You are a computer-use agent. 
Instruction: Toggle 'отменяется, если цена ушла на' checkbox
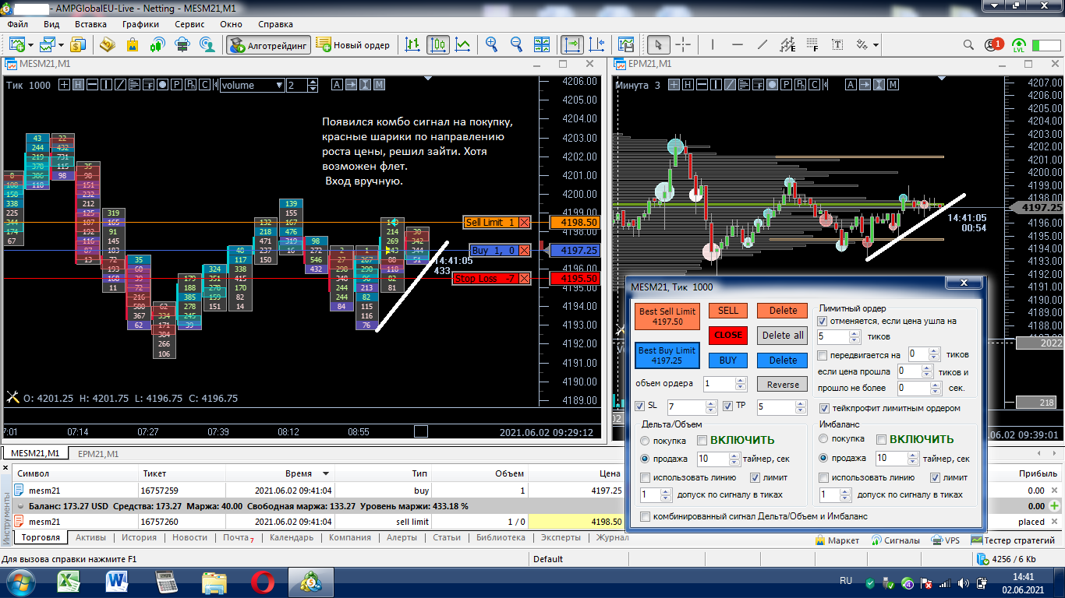pyautogui.click(x=822, y=320)
